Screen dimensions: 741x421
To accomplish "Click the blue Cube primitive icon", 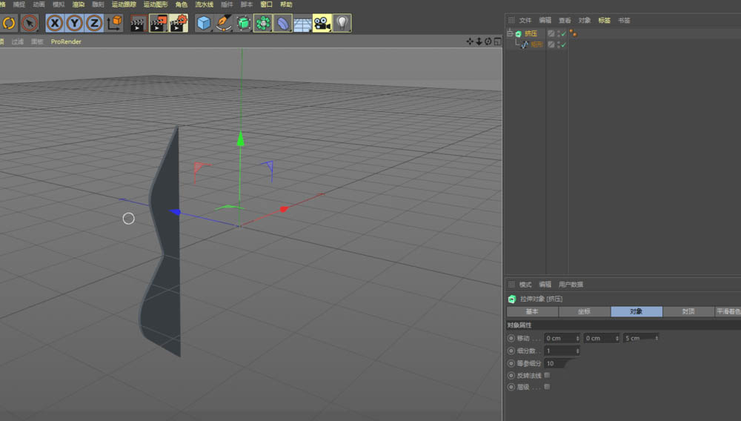I will click(204, 23).
